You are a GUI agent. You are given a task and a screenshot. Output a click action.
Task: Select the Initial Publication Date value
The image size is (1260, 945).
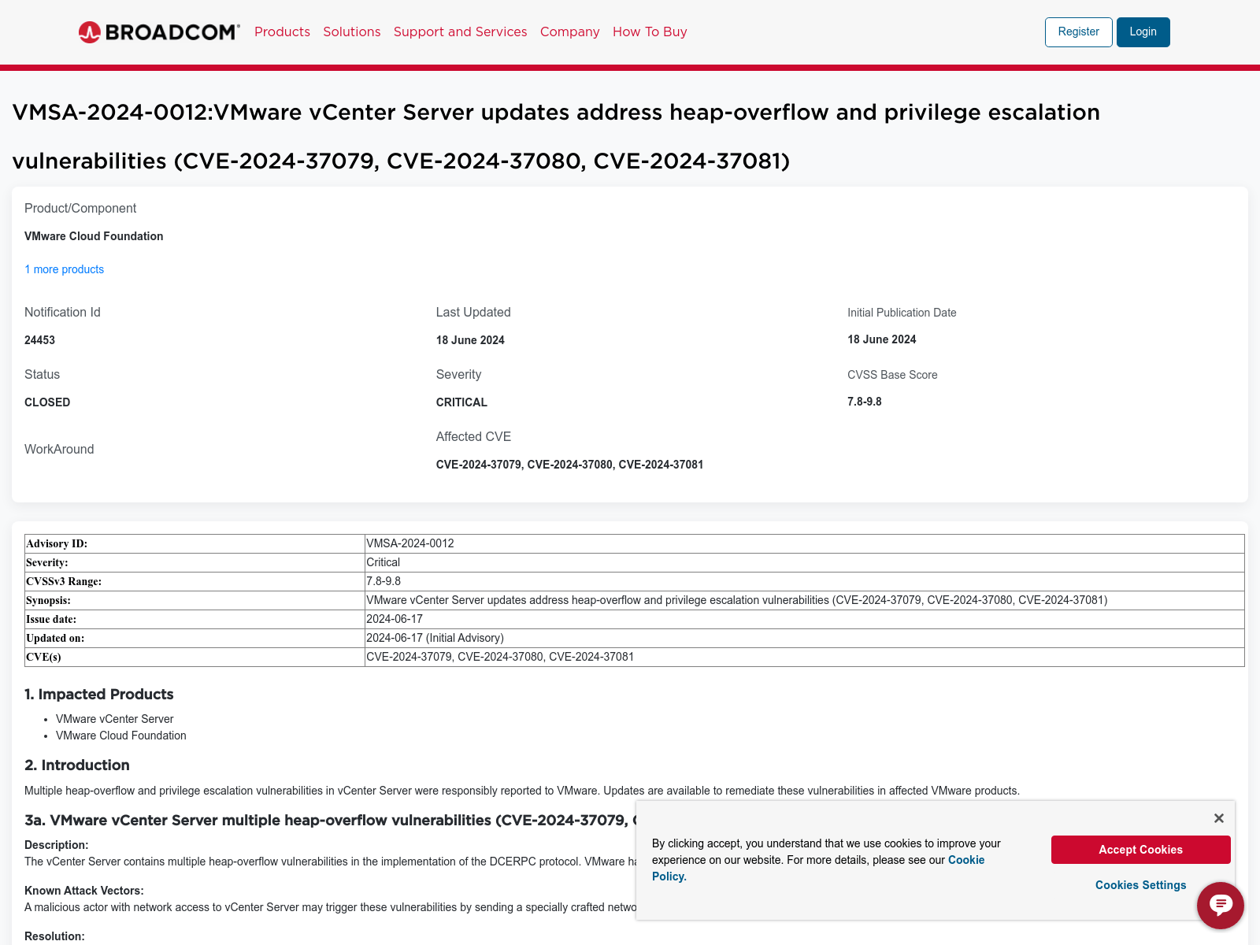[882, 339]
